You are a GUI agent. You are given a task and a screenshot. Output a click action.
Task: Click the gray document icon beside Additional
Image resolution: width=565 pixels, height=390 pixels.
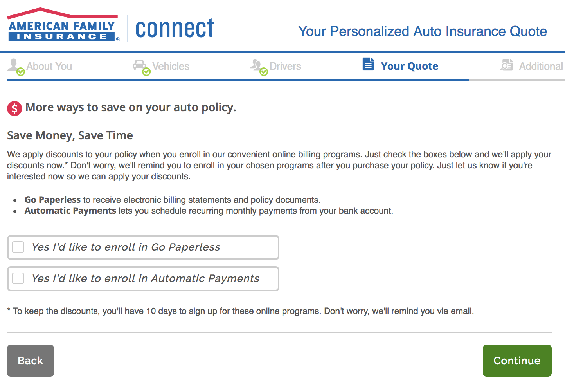pyautogui.click(x=506, y=65)
